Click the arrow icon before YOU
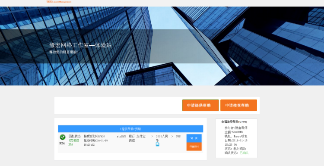Image resolution: width=324 pixels, height=166 pixels. tap(172, 136)
